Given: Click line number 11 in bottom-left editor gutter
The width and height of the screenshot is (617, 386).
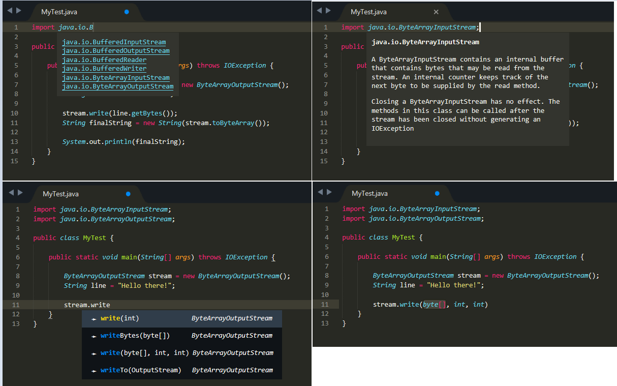Looking at the screenshot, I should [x=17, y=305].
